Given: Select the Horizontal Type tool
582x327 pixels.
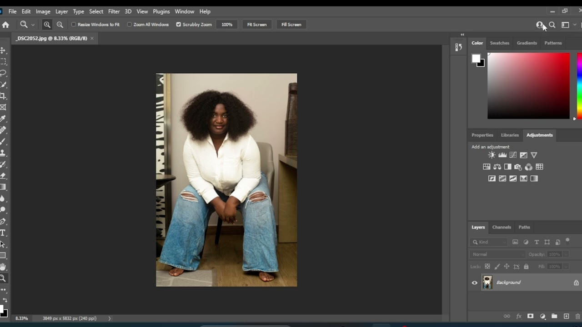Looking at the screenshot, I should 3,233.
